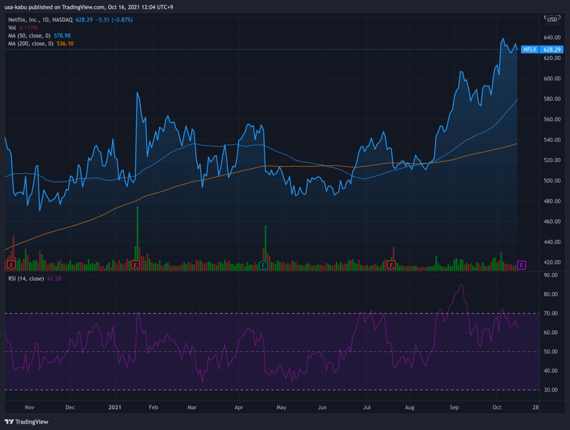Image resolution: width=570 pixels, height=430 pixels.
Task: Click the 578.98 moving average value
Action: point(61,36)
